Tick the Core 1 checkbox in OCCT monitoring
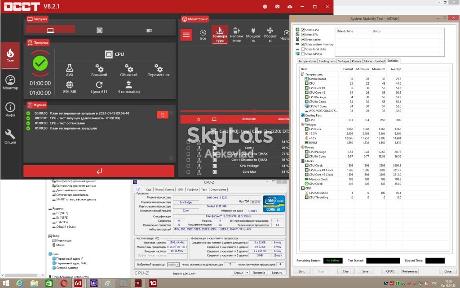460x288 pixels. (x=188, y=148)
